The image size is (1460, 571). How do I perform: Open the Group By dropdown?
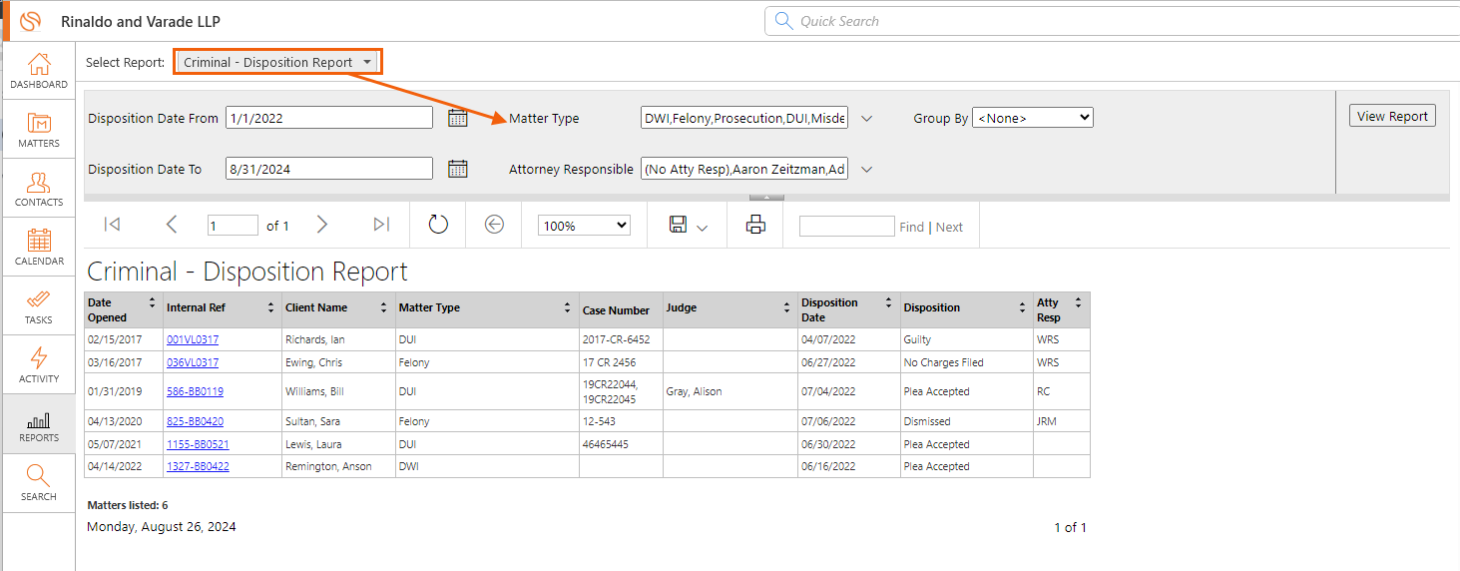pyautogui.click(x=1032, y=118)
